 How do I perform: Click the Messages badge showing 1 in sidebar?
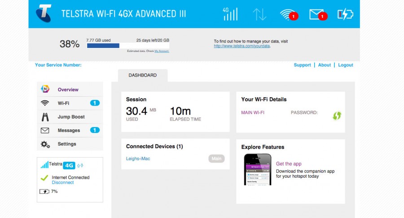[95, 130]
